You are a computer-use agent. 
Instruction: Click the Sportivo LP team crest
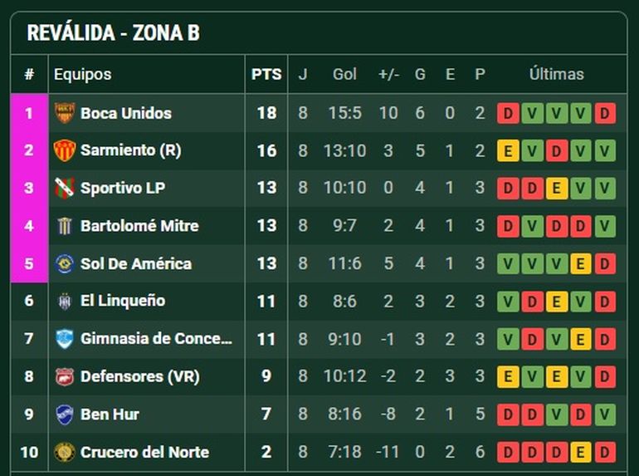coord(64,188)
